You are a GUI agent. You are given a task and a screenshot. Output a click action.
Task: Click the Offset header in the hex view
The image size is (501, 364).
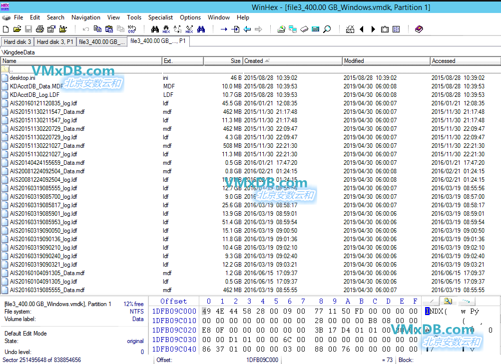[173, 302]
